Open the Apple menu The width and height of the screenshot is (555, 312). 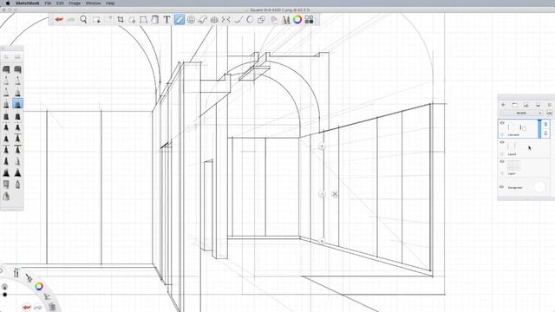click(x=8, y=3)
